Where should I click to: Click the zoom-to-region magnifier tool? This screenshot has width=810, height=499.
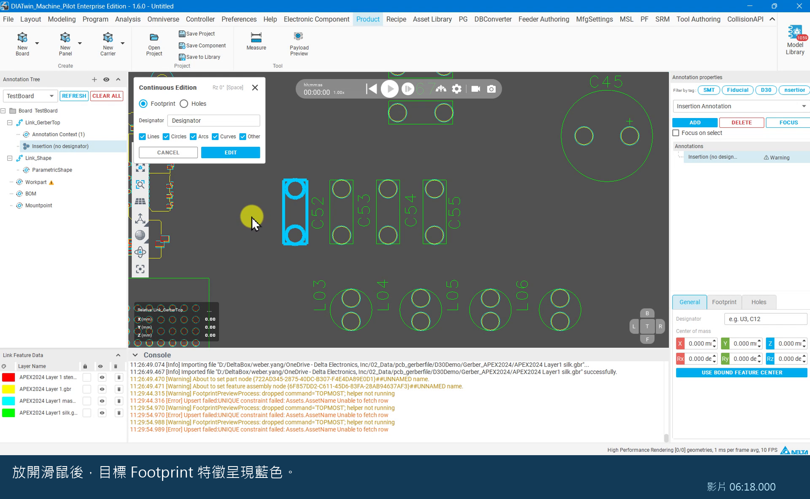click(140, 185)
